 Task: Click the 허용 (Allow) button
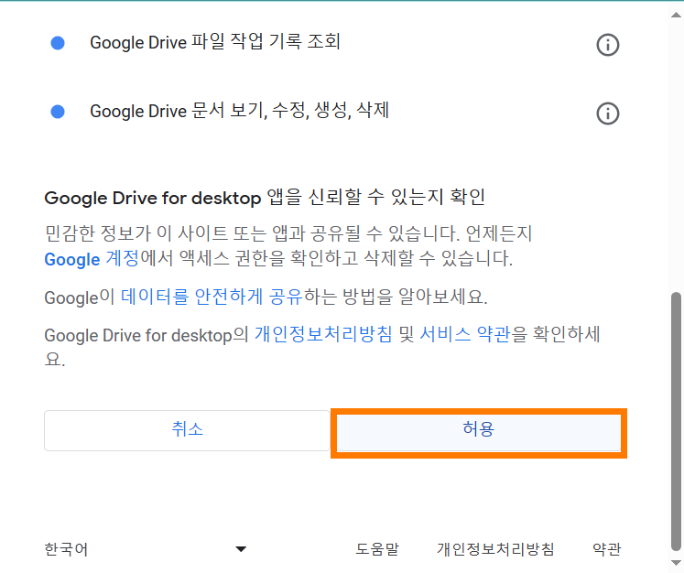coord(479,431)
